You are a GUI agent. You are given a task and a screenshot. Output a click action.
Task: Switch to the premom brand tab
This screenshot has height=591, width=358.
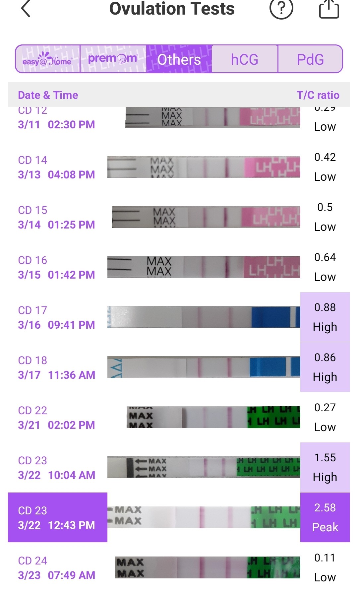(x=113, y=59)
